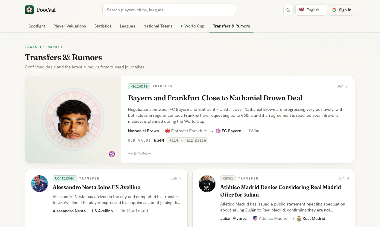Open the US Avellino club link
This screenshot has width=380, height=227.
point(102,211)
